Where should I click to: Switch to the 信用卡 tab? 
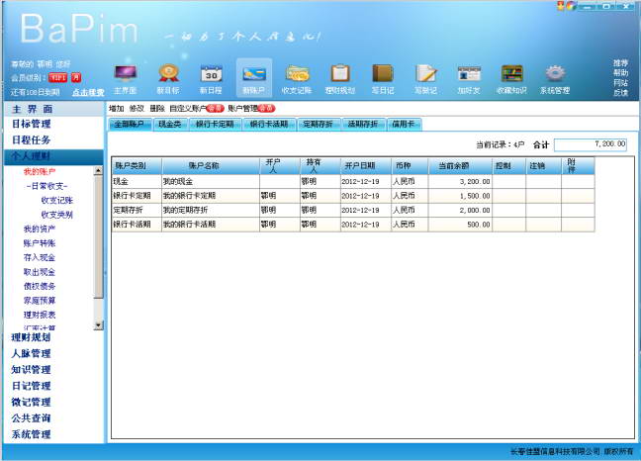click(404, 124)
